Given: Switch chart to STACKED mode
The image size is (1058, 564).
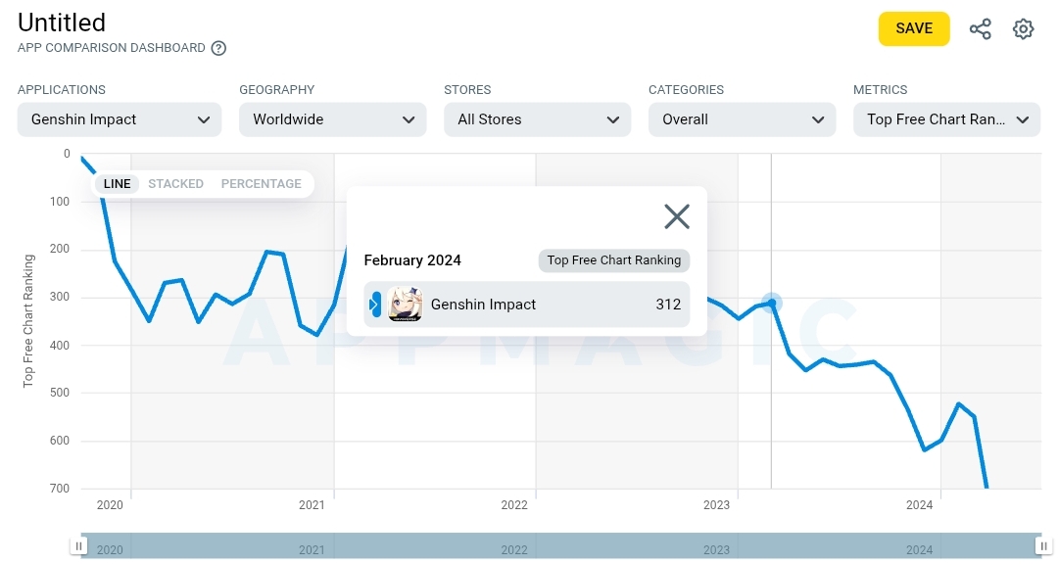Looking at the screenshot, I should pos(175,183).
